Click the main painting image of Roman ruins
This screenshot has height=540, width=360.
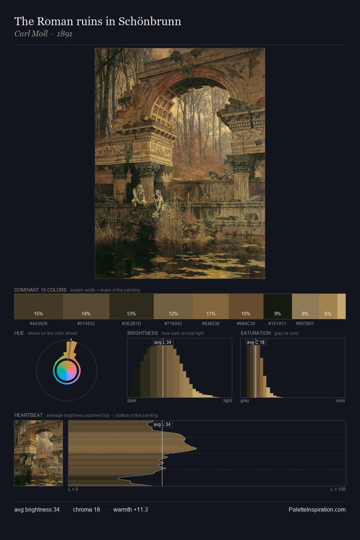pyautogui.click(x=180, y=163)
